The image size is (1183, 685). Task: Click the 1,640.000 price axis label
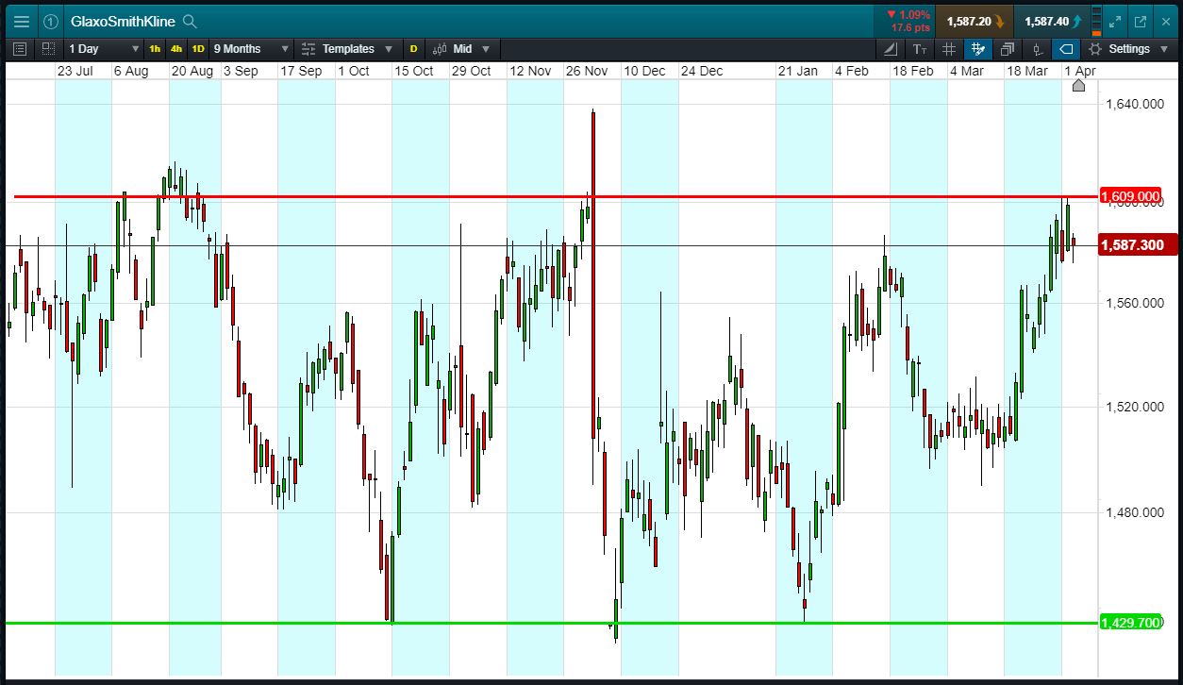1133,105
